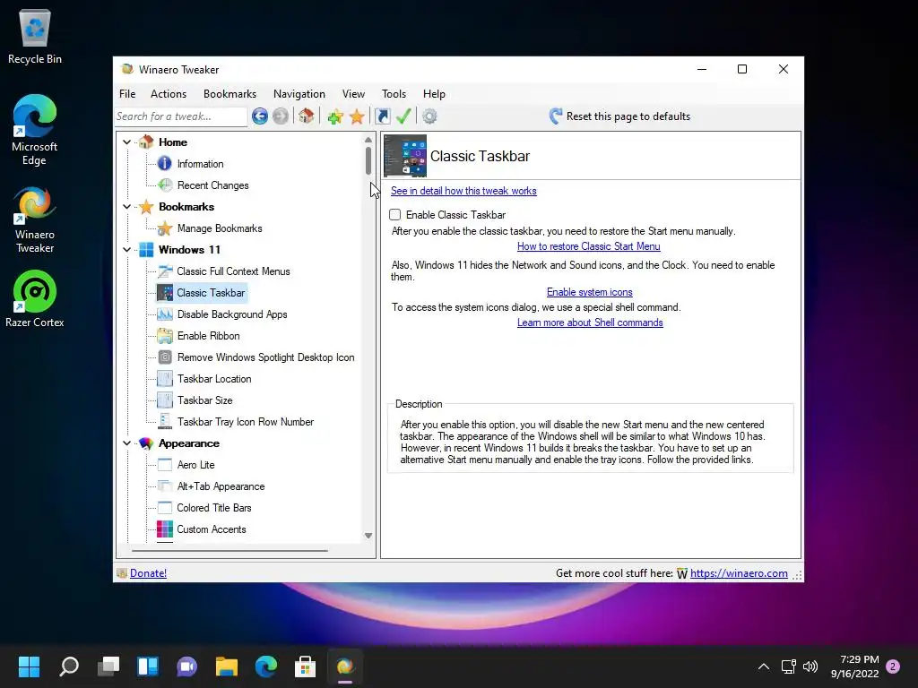The image size is (918, 688).
Task: Click the green checkmark toolbar icon
Action: click(x=403, y=116)
